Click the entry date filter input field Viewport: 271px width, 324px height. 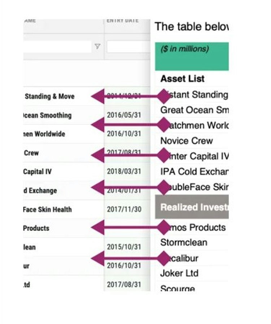(128, 47)
